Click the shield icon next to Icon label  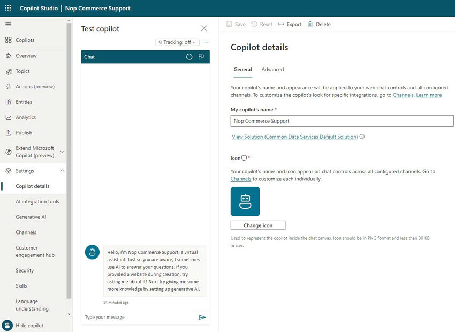[x=244, y=158]
